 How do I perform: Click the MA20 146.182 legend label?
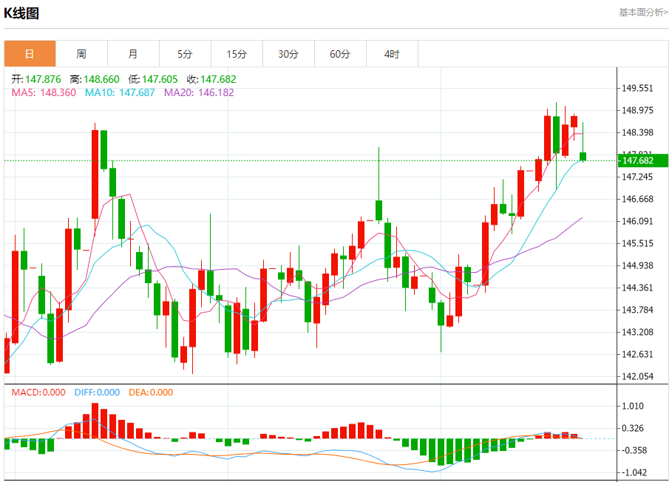click(200, 92)
